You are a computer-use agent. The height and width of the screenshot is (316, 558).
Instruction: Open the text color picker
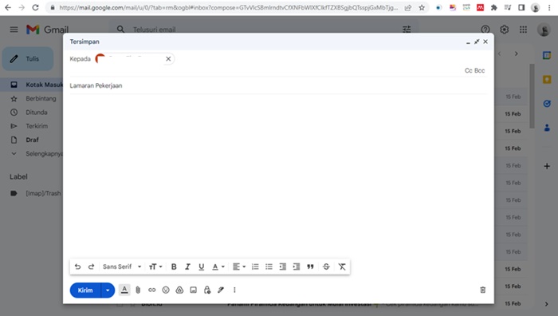pos(218,267)
